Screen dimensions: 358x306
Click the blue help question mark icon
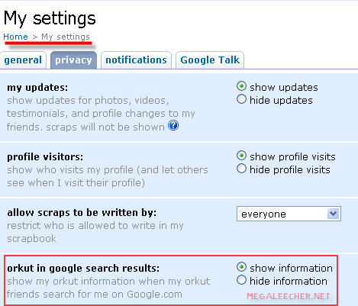point(173,125)
